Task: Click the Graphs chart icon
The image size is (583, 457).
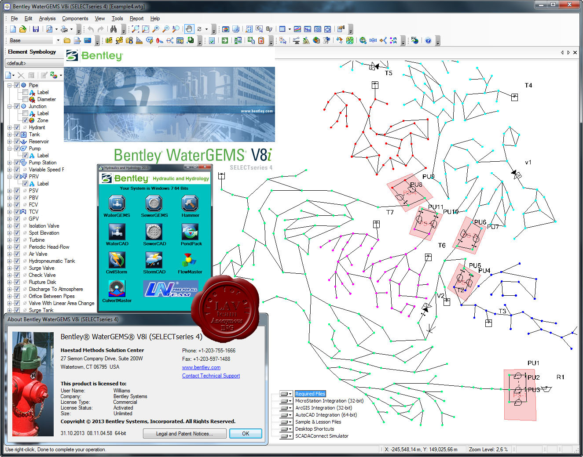Action: point(297,29)
